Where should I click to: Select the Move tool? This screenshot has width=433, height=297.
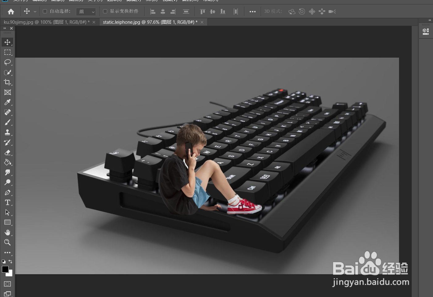click(7, 42)
